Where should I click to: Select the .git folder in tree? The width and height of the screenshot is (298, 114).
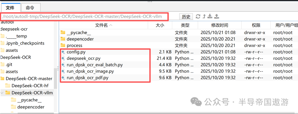click(9, 64)
